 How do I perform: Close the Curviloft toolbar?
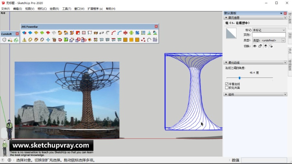[17, 34]
